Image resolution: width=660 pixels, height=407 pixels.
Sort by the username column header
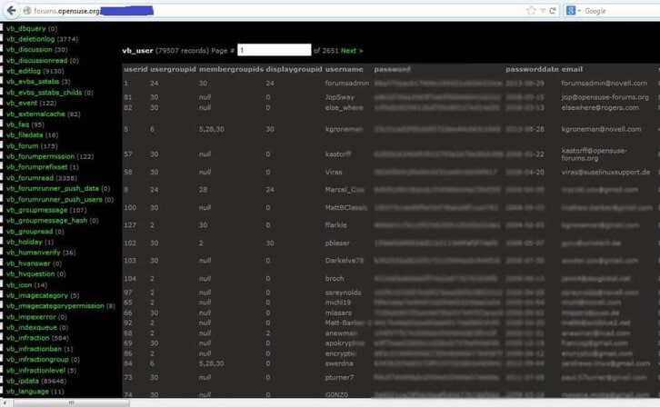(344, 69)
